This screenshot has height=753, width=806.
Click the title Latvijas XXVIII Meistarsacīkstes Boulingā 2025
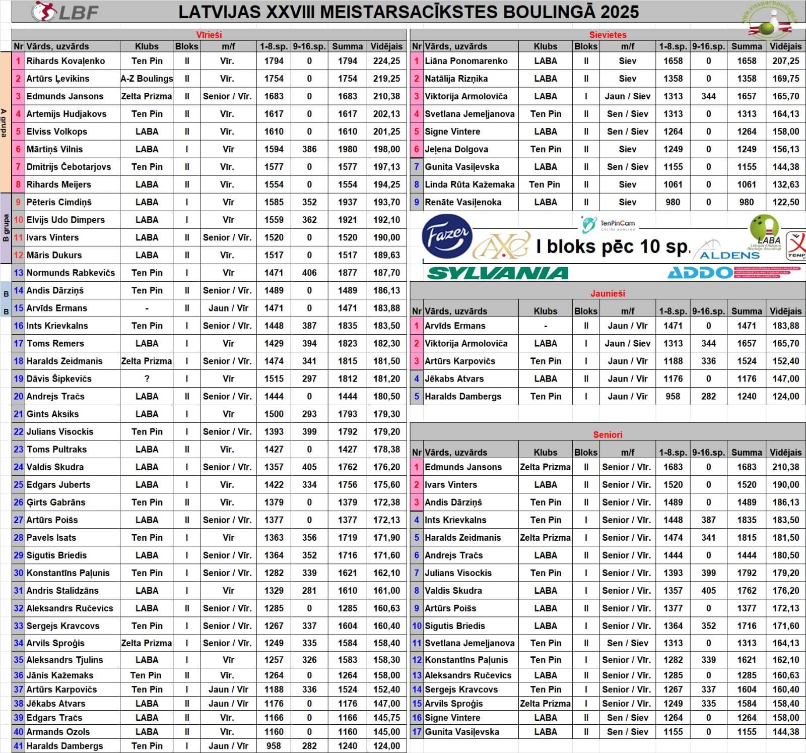pos(409,12)
